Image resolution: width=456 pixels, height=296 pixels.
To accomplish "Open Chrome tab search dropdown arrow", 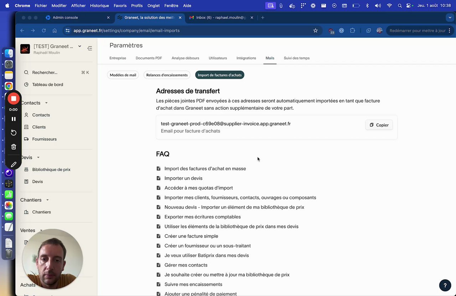I will [x=450, y=17].
